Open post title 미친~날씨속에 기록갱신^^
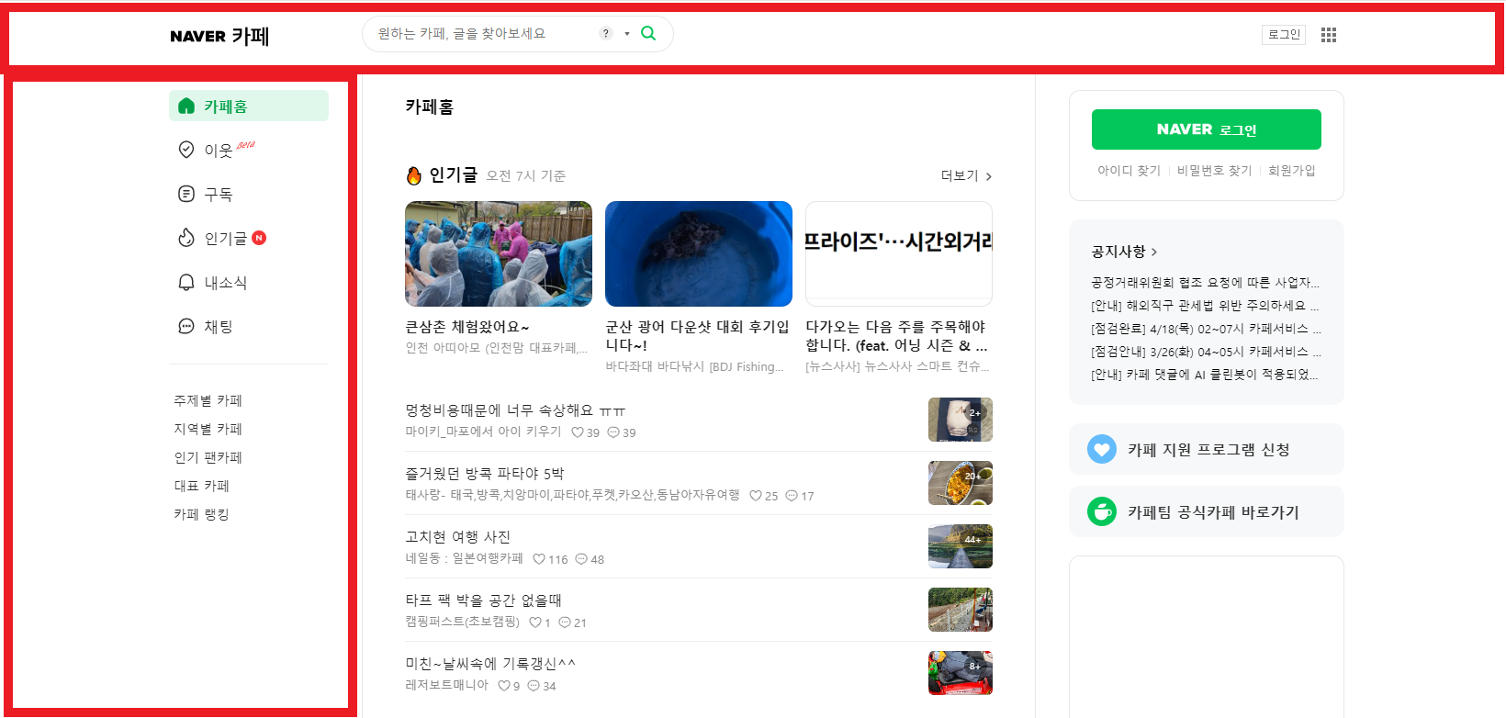 (490, 664)
